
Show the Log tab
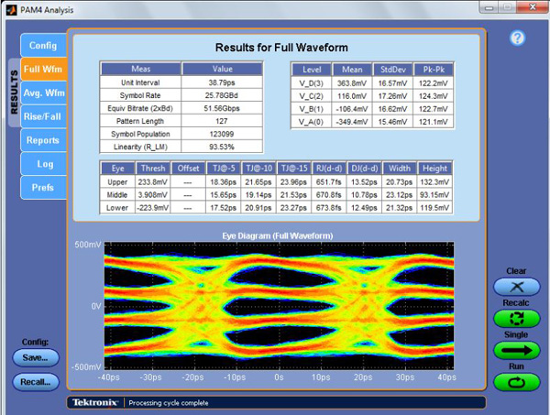point(43,165)
